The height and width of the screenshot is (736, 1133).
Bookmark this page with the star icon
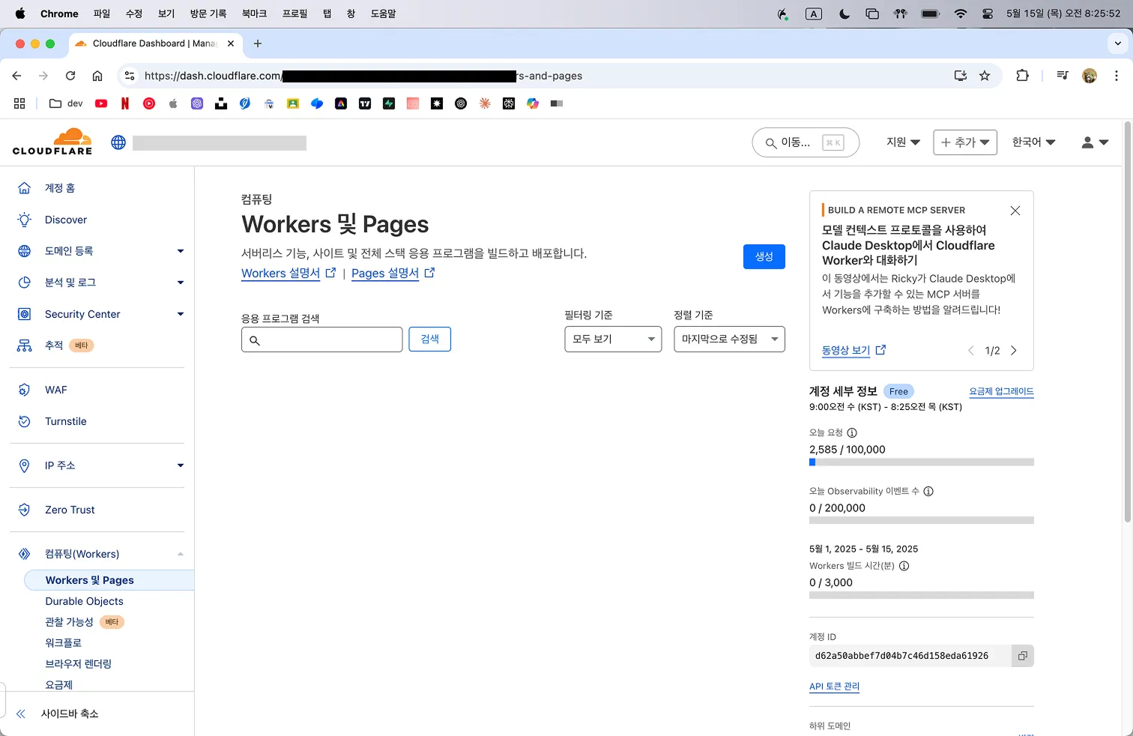(x=985, y=76)
